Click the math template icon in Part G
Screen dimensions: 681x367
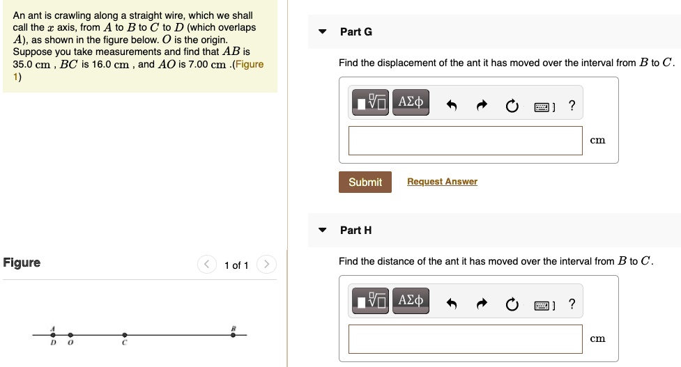372,104
